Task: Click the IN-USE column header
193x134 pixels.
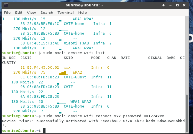Action: 9,58
